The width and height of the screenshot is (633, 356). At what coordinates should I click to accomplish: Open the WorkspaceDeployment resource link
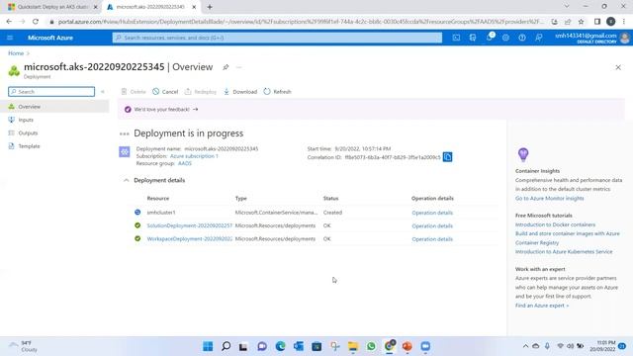pyautogui.click(x=189, y=239)
